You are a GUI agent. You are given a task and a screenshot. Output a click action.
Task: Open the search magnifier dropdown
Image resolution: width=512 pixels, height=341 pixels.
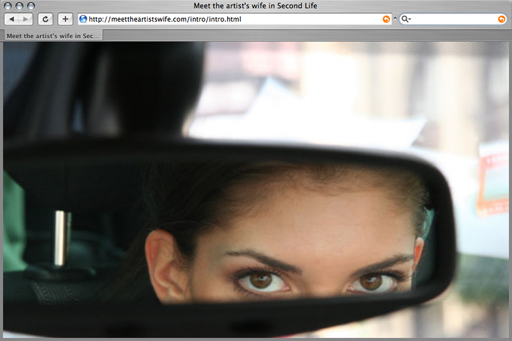tap(406, 19)
